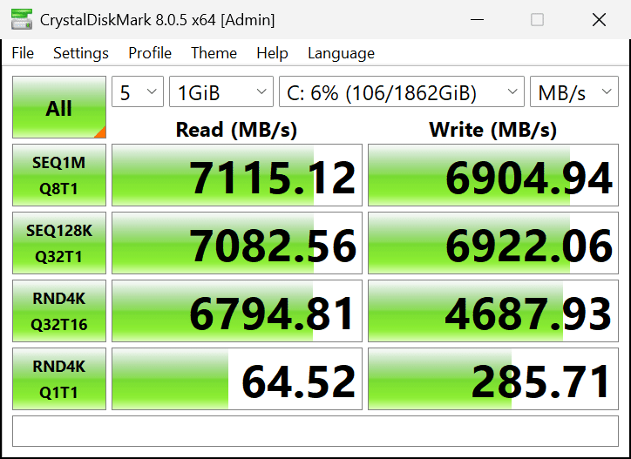Open the drive selector showing C: 6%

coord(401,92)
